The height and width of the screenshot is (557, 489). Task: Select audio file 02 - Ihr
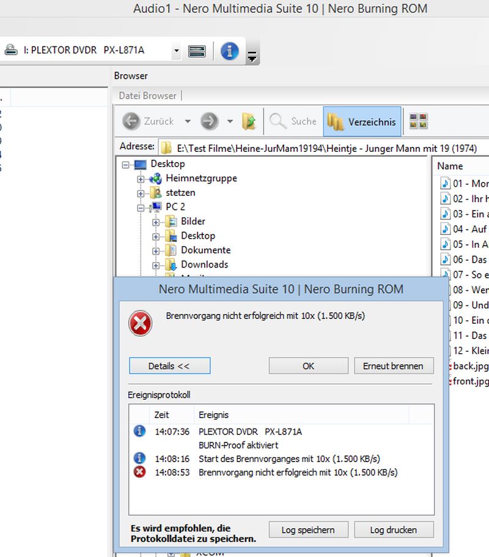464,198
